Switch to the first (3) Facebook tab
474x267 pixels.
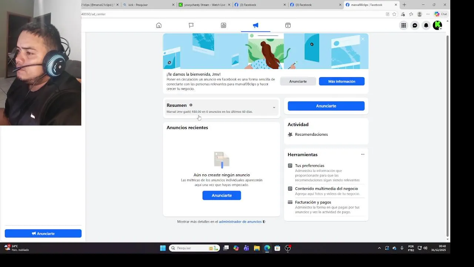click(x=260, y=5)
